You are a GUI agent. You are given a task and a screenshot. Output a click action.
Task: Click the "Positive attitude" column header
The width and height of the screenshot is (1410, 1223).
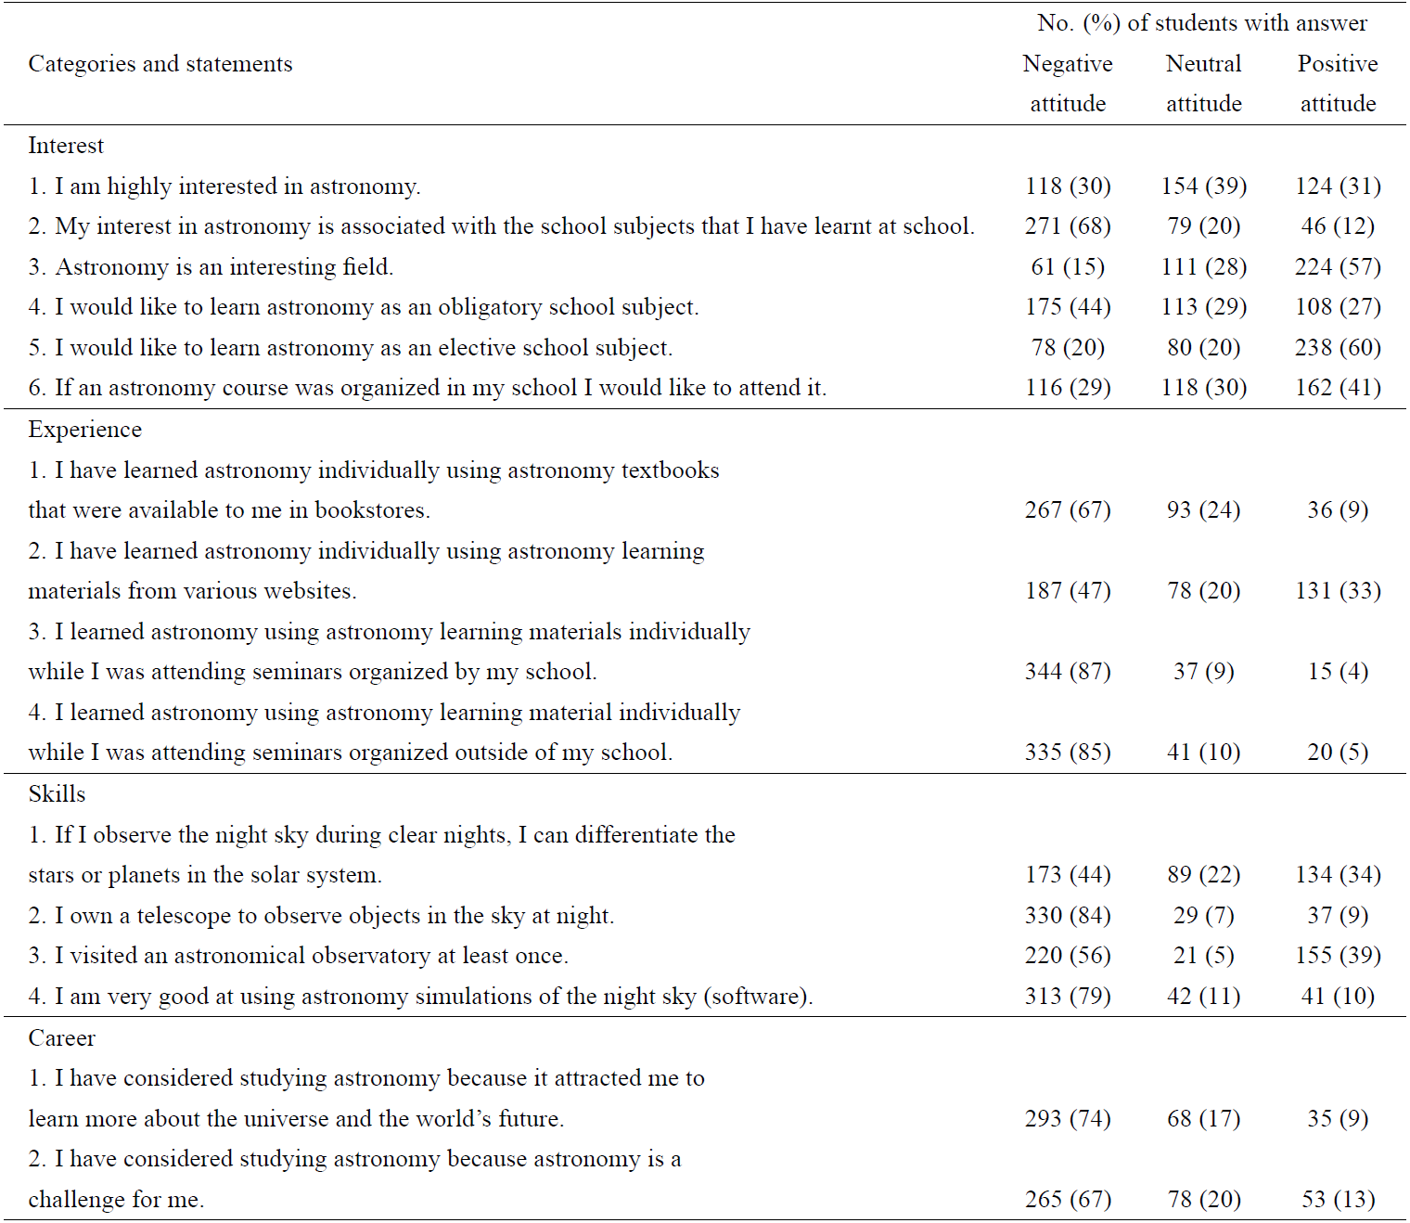(1338, 83)
